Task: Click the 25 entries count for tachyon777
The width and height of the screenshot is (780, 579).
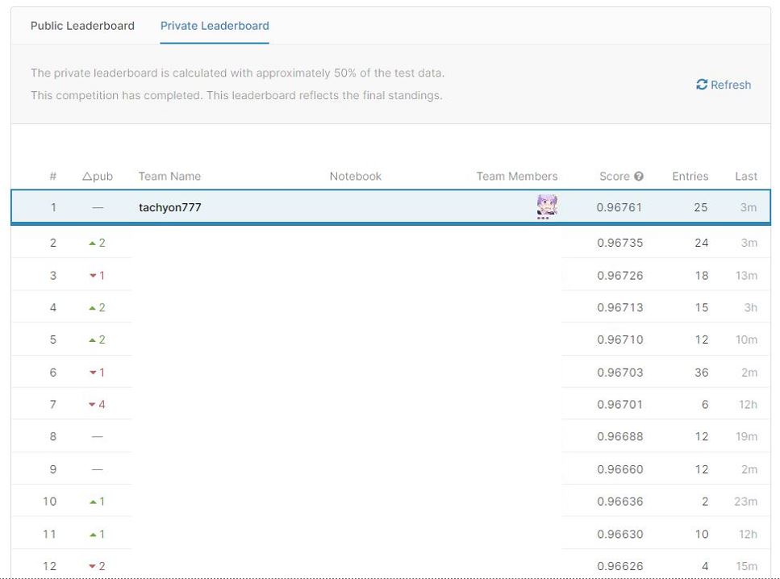Action: 700,207
